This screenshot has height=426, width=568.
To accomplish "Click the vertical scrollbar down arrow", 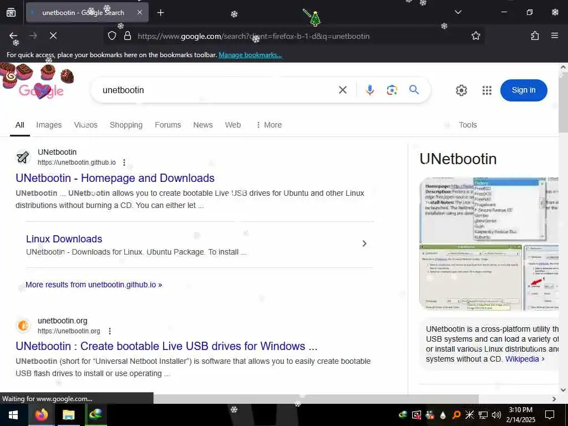I will click(x=564, y=390).
